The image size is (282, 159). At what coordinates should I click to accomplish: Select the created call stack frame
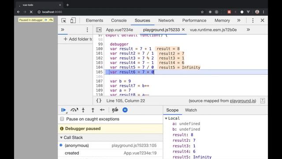pos(110,153)
